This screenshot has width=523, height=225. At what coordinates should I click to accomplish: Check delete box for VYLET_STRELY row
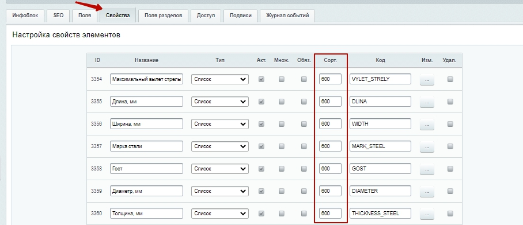pos(450,79)
